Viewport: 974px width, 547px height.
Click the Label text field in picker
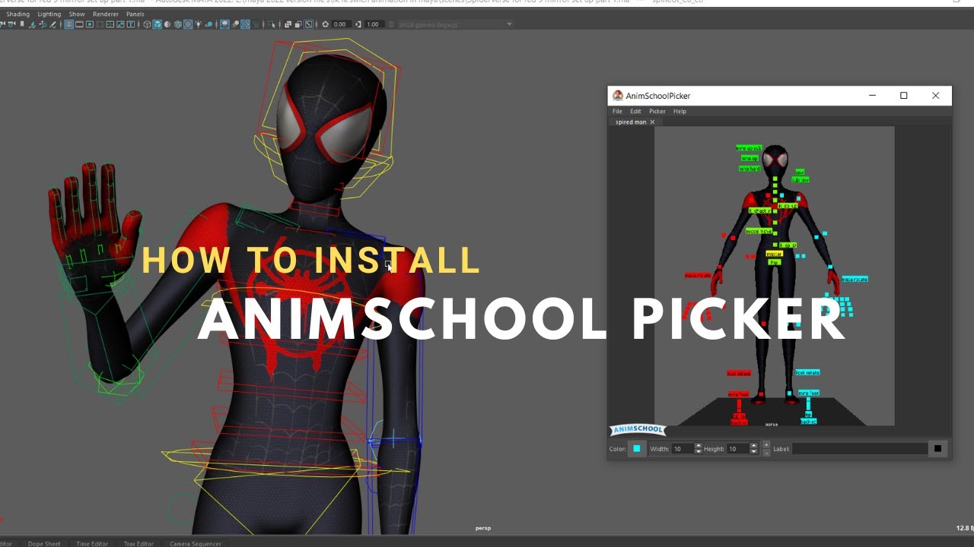pyautogui.click(x=860, y=449)
